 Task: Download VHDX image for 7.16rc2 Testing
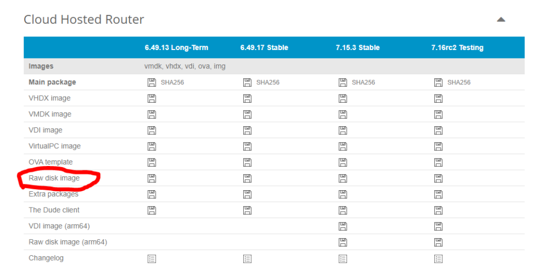click(439, 98)
